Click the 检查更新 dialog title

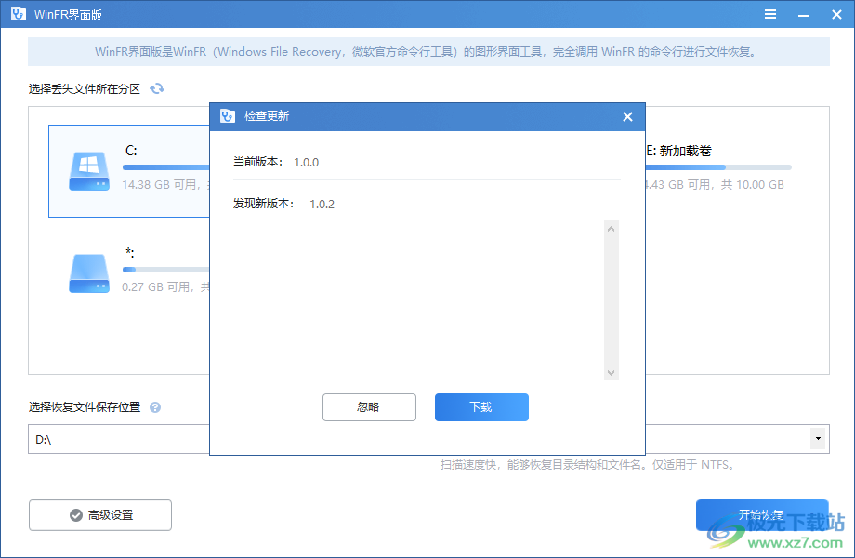coord(267,116)
